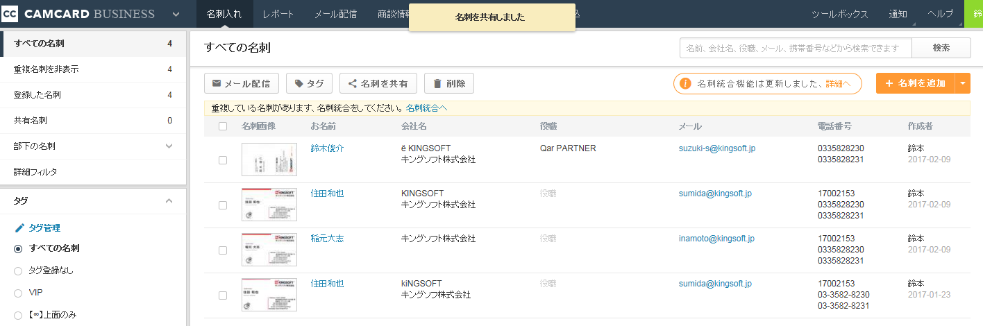Click the CamCard CC logo icon
This screenshot has width=983, height=326.
coord(10,14)
